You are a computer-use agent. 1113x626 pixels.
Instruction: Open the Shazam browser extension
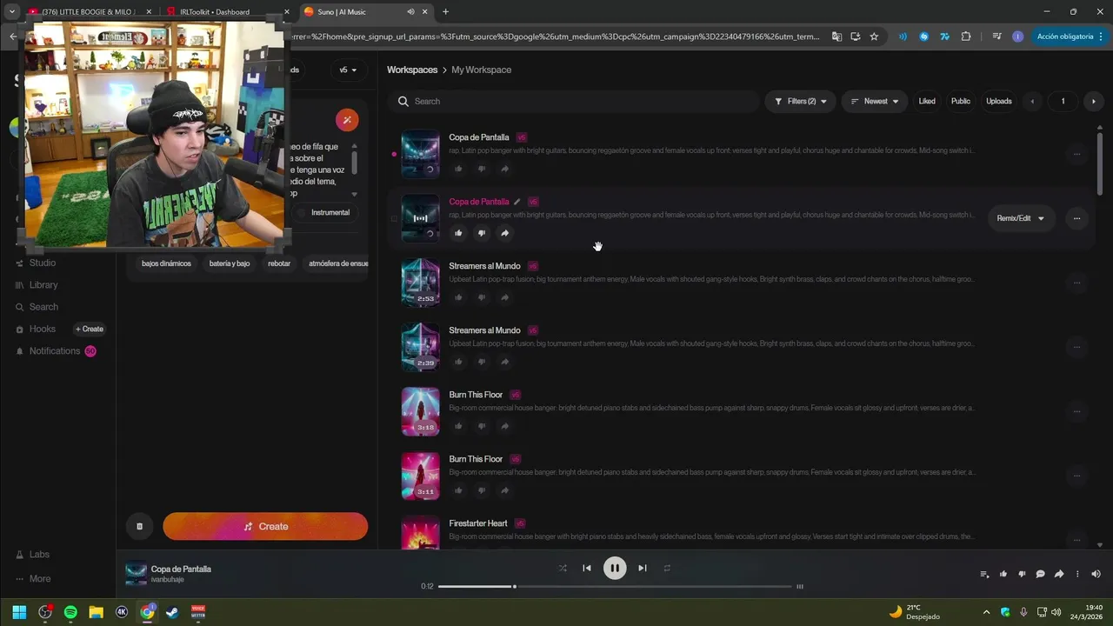click(x=923, y=37)
